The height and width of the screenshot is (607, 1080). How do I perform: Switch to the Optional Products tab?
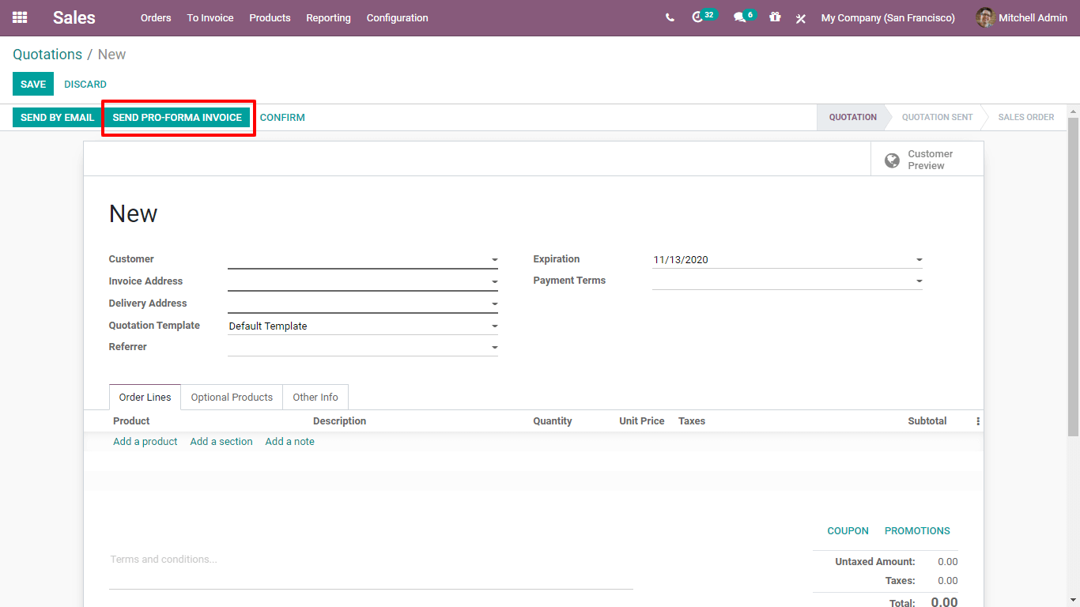coord(232,398)
